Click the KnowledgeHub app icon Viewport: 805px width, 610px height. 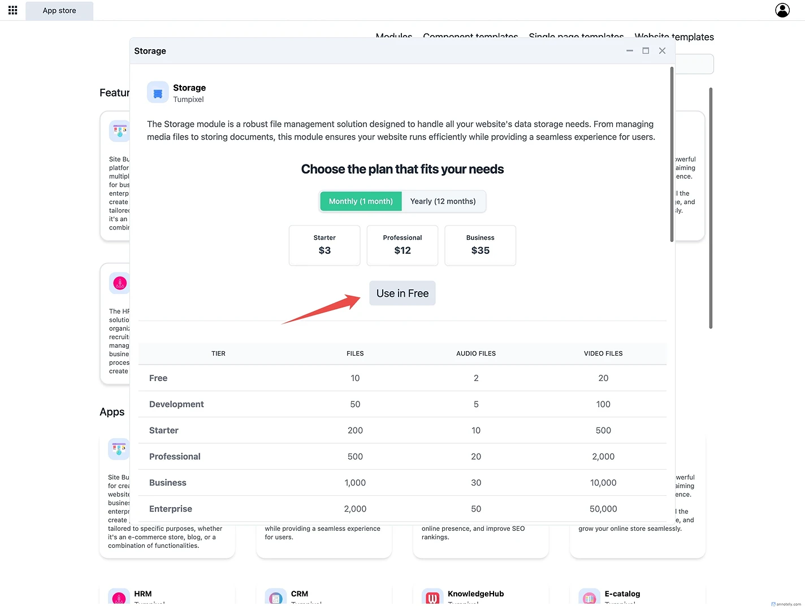pos(432,597)
